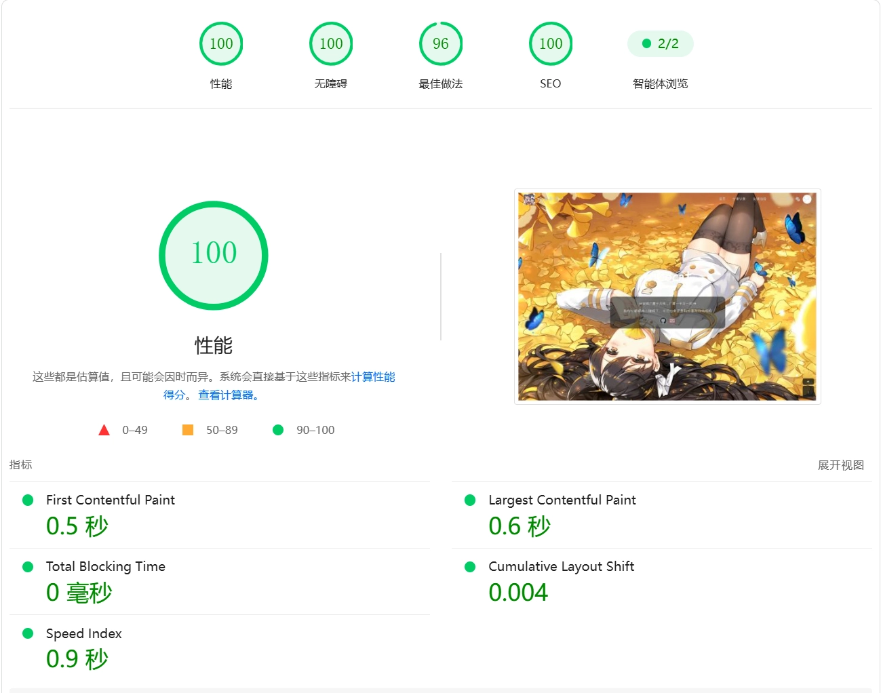Select the 最佳做法 gauge showing 96

[441, 44]
